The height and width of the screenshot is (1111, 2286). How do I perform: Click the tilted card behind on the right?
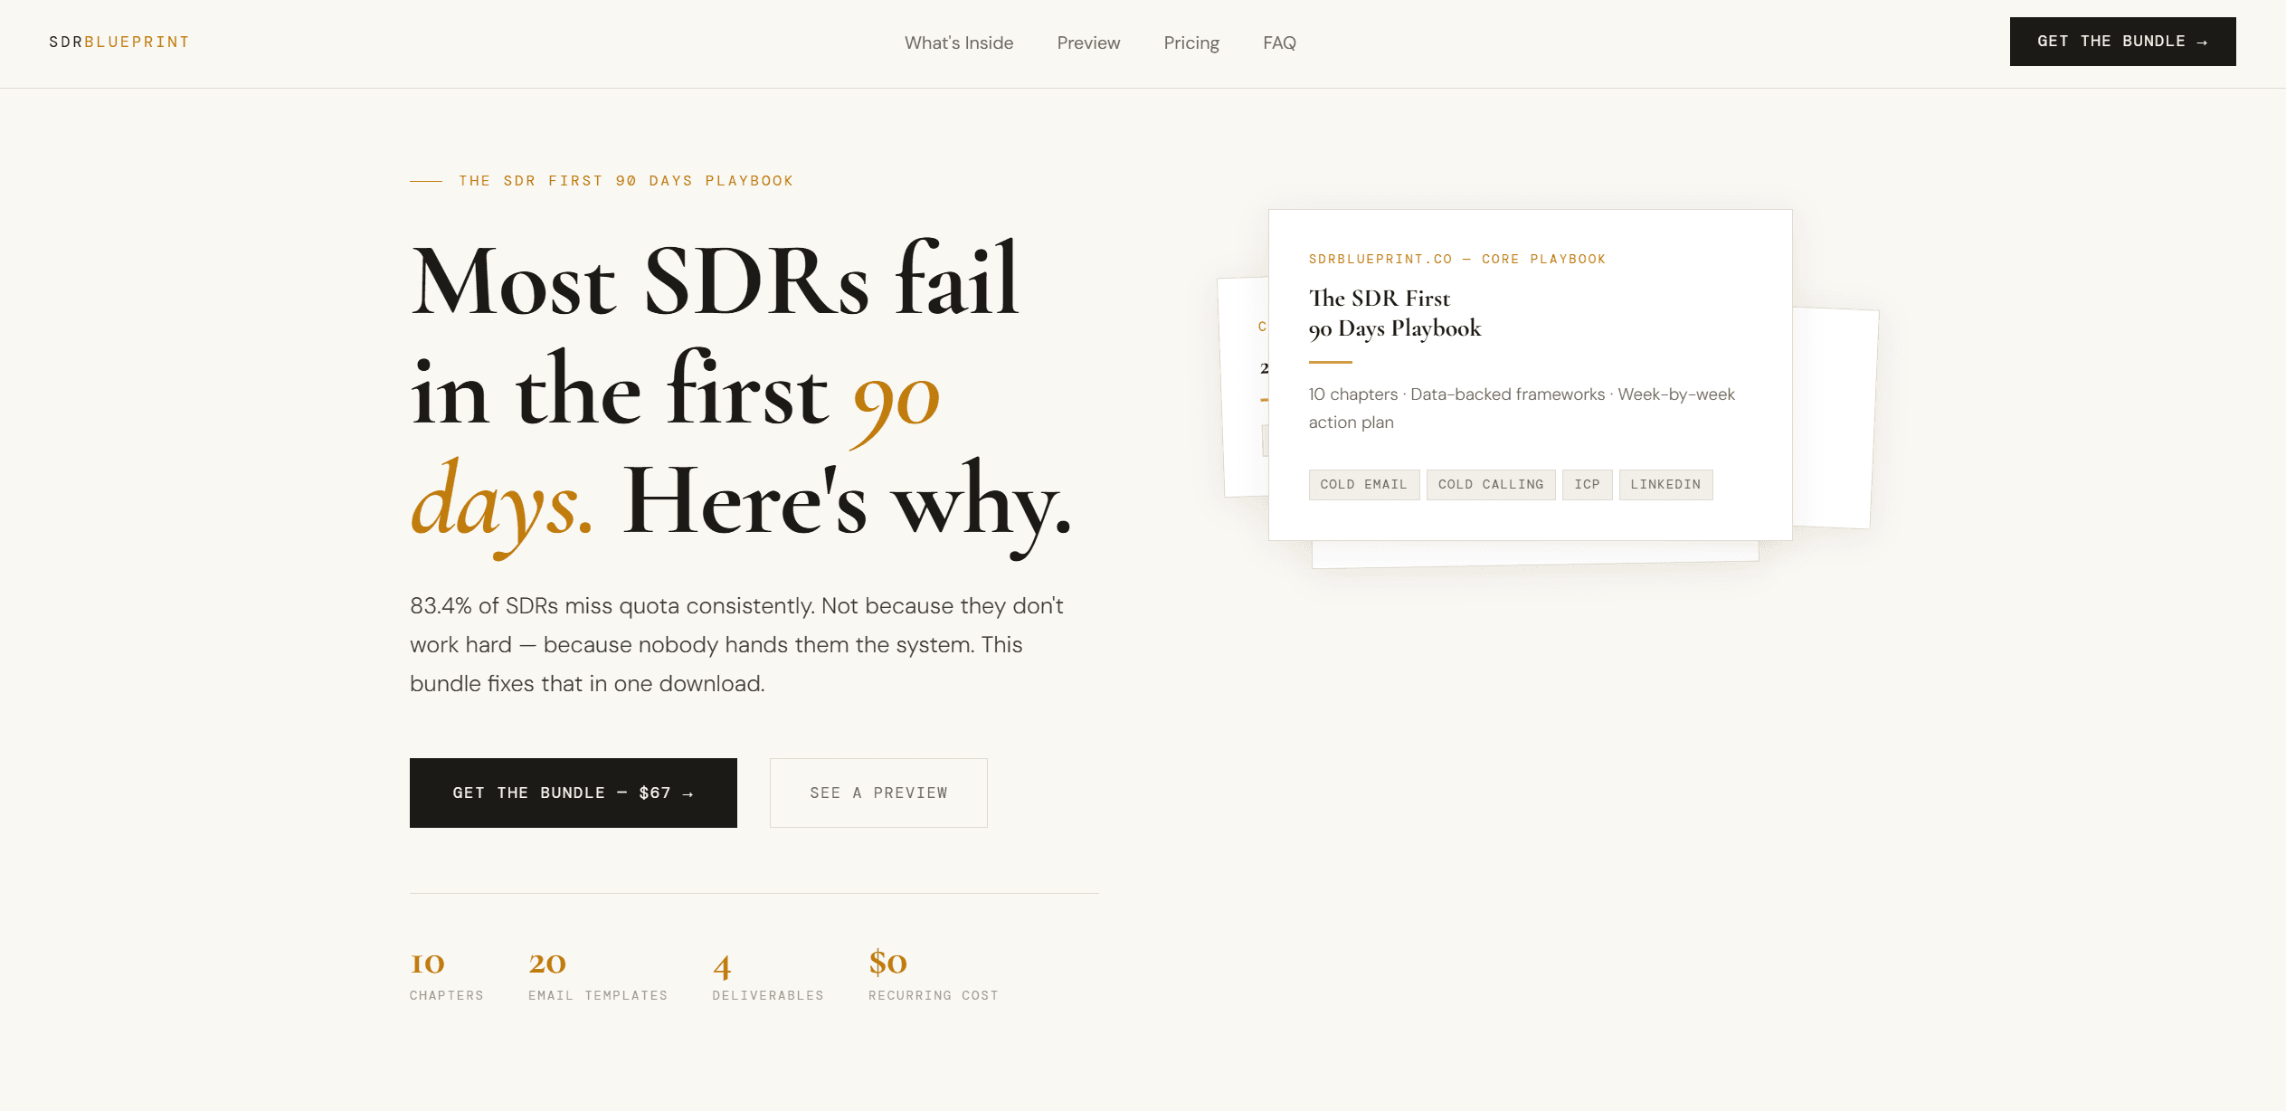pyautogui.click(x=1835, y=418)
